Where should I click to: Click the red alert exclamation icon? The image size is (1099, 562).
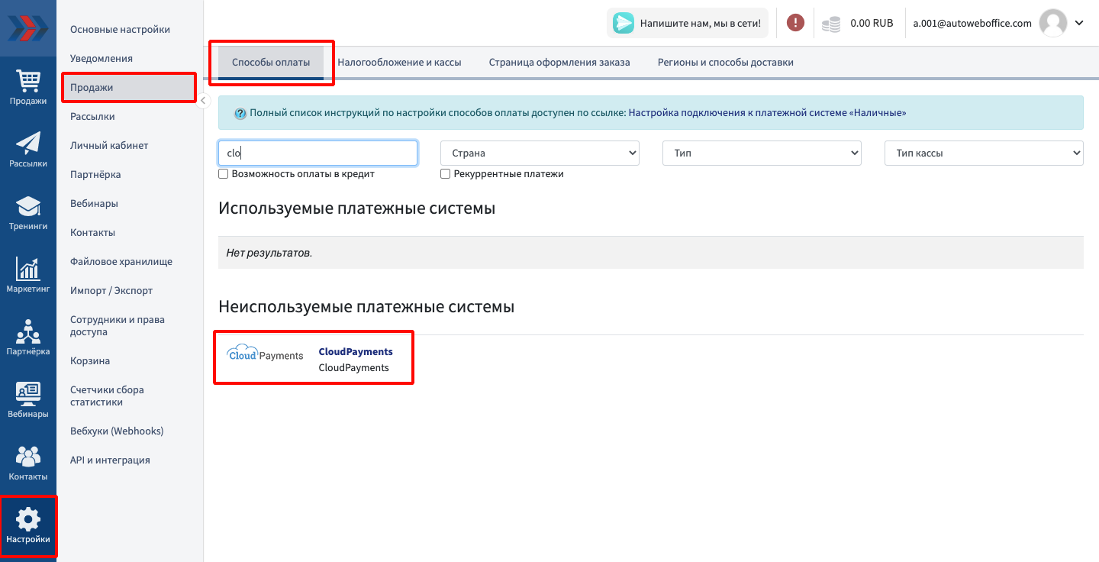(x=795, y=23)
